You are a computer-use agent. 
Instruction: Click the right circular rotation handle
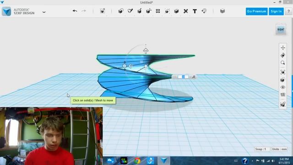coord(146,66)
